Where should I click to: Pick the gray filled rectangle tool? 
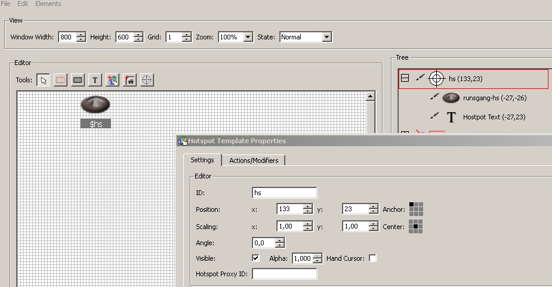point(78,80)
